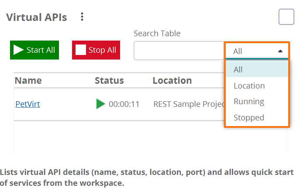
Task: Click the square button at top right
Action: (286, 17)
